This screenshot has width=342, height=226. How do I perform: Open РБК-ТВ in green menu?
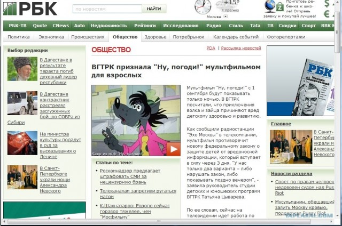(18, 26)
